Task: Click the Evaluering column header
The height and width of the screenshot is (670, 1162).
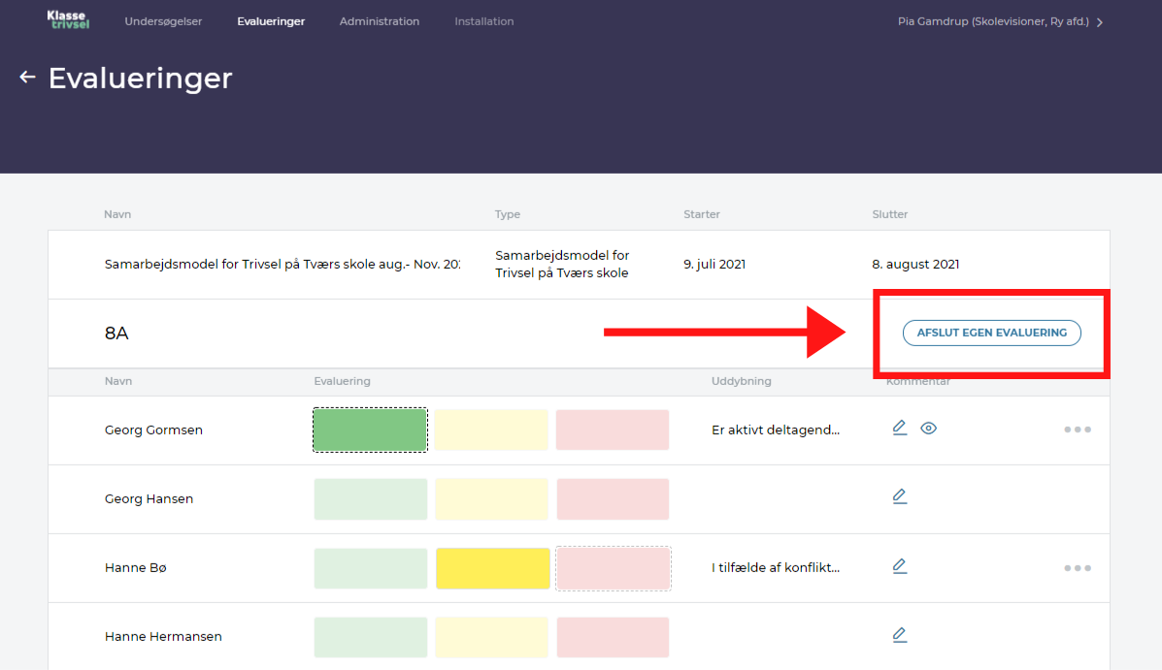Action: pyautogui.click(x=342, y=381)
